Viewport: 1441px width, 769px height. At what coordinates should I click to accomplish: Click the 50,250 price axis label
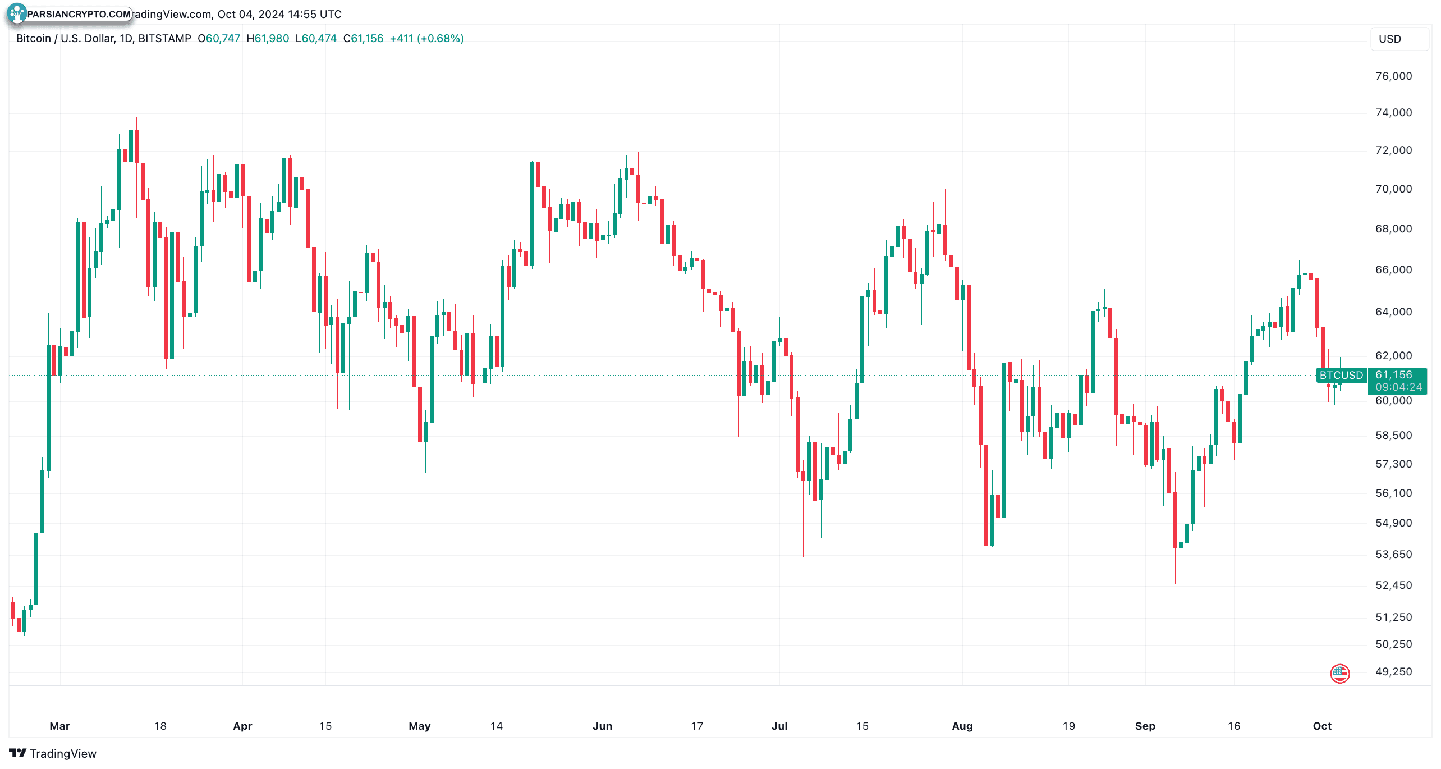click(1393, 644)
